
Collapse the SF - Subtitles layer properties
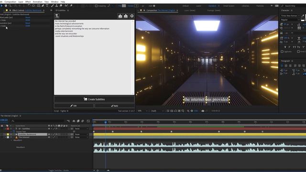pos(5,129)
